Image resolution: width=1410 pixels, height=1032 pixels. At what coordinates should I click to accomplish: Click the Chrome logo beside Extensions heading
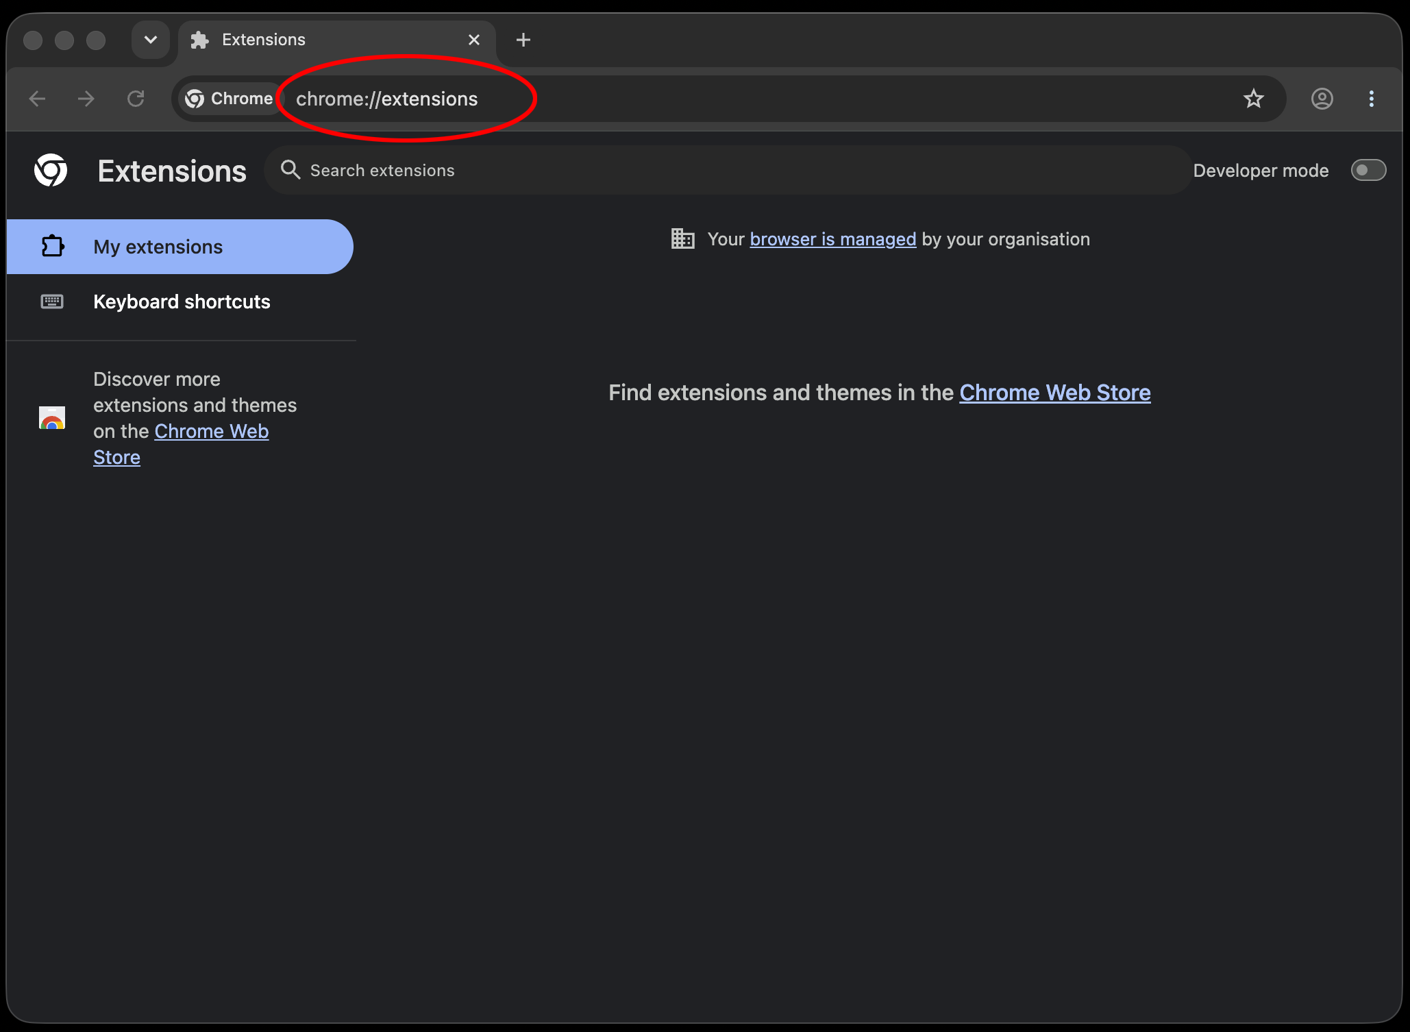pyautogui.click(x=51, y=170)
